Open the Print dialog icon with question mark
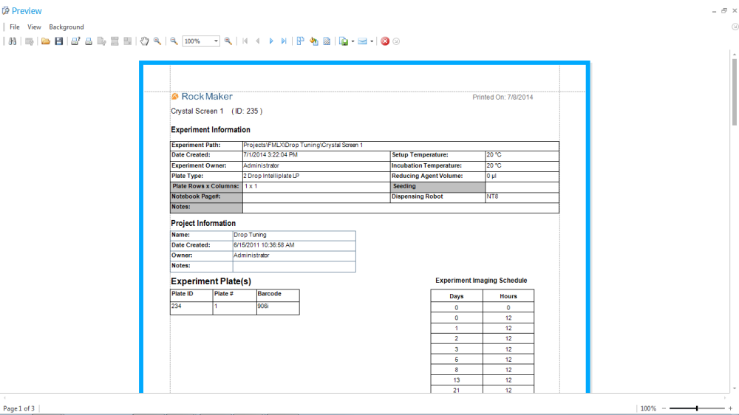The width and height of the screenshot is (739, 415). tap(75, 41)
